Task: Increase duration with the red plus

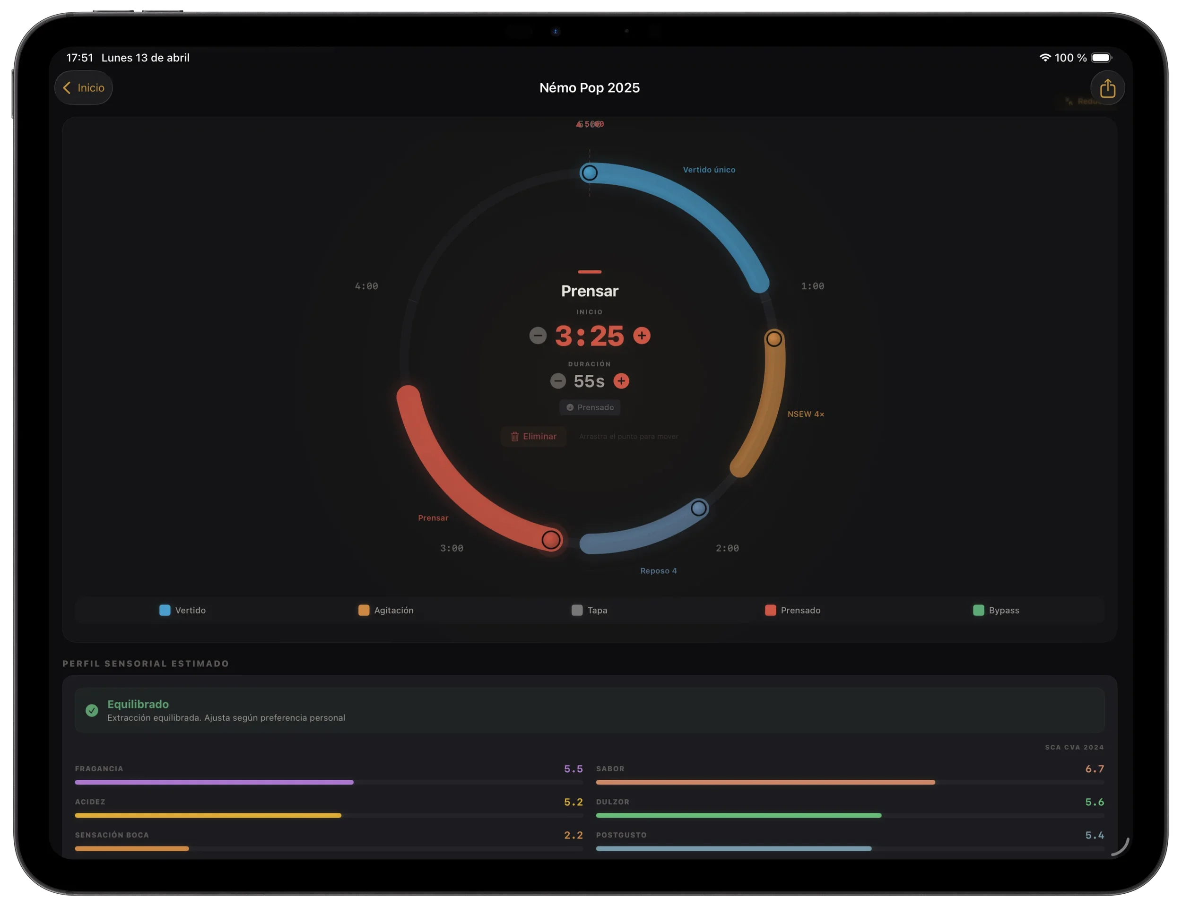Action: tap(621, 381)
